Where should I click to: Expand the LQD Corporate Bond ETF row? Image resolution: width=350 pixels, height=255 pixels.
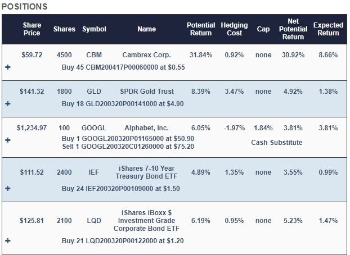point(7,241)
